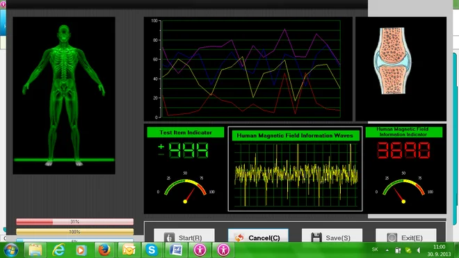This screenshot has height=258, width=459.
Task: Click the bone joint illustration
Action: pos(392,61)
